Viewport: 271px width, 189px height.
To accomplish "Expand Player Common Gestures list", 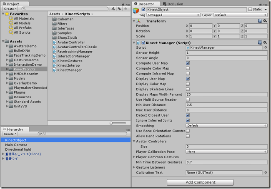I will [x=134, y=157].
